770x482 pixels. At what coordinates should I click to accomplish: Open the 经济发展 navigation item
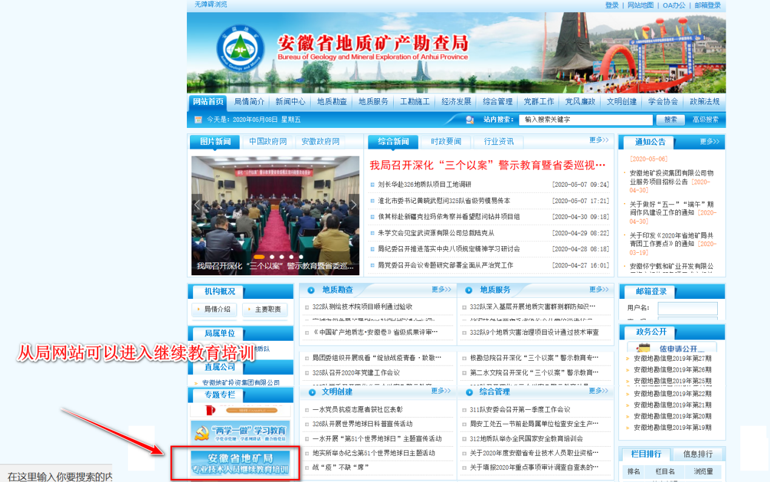click(457, 102)
